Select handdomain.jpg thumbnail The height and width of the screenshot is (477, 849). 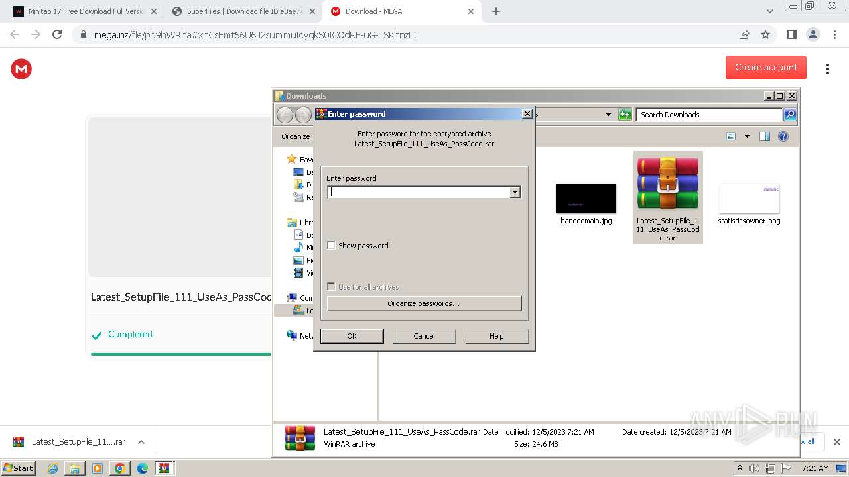point(586,198)
